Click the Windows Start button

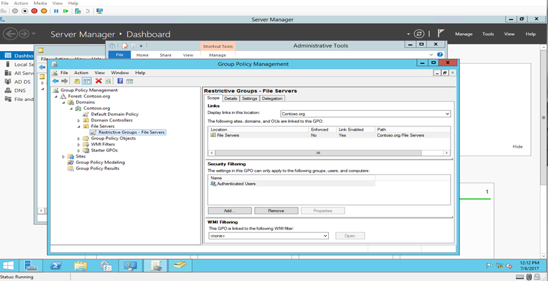coord(8,266)
